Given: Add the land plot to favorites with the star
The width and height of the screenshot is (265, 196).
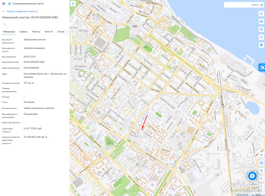Looking at the screenshot, I should pyautogui.click(x=5, y=24).
